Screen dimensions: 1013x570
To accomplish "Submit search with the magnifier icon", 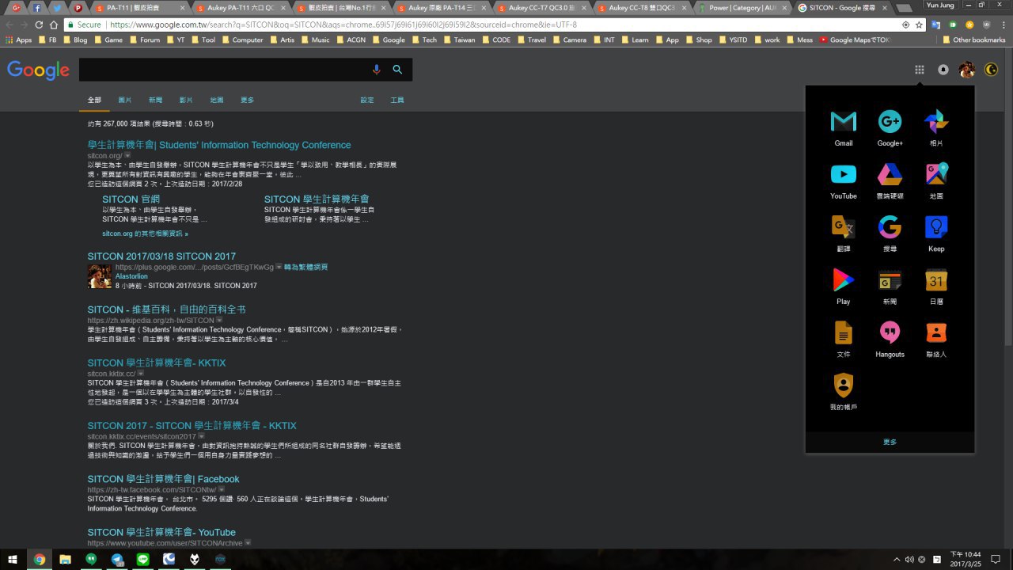I will (397, 70).
